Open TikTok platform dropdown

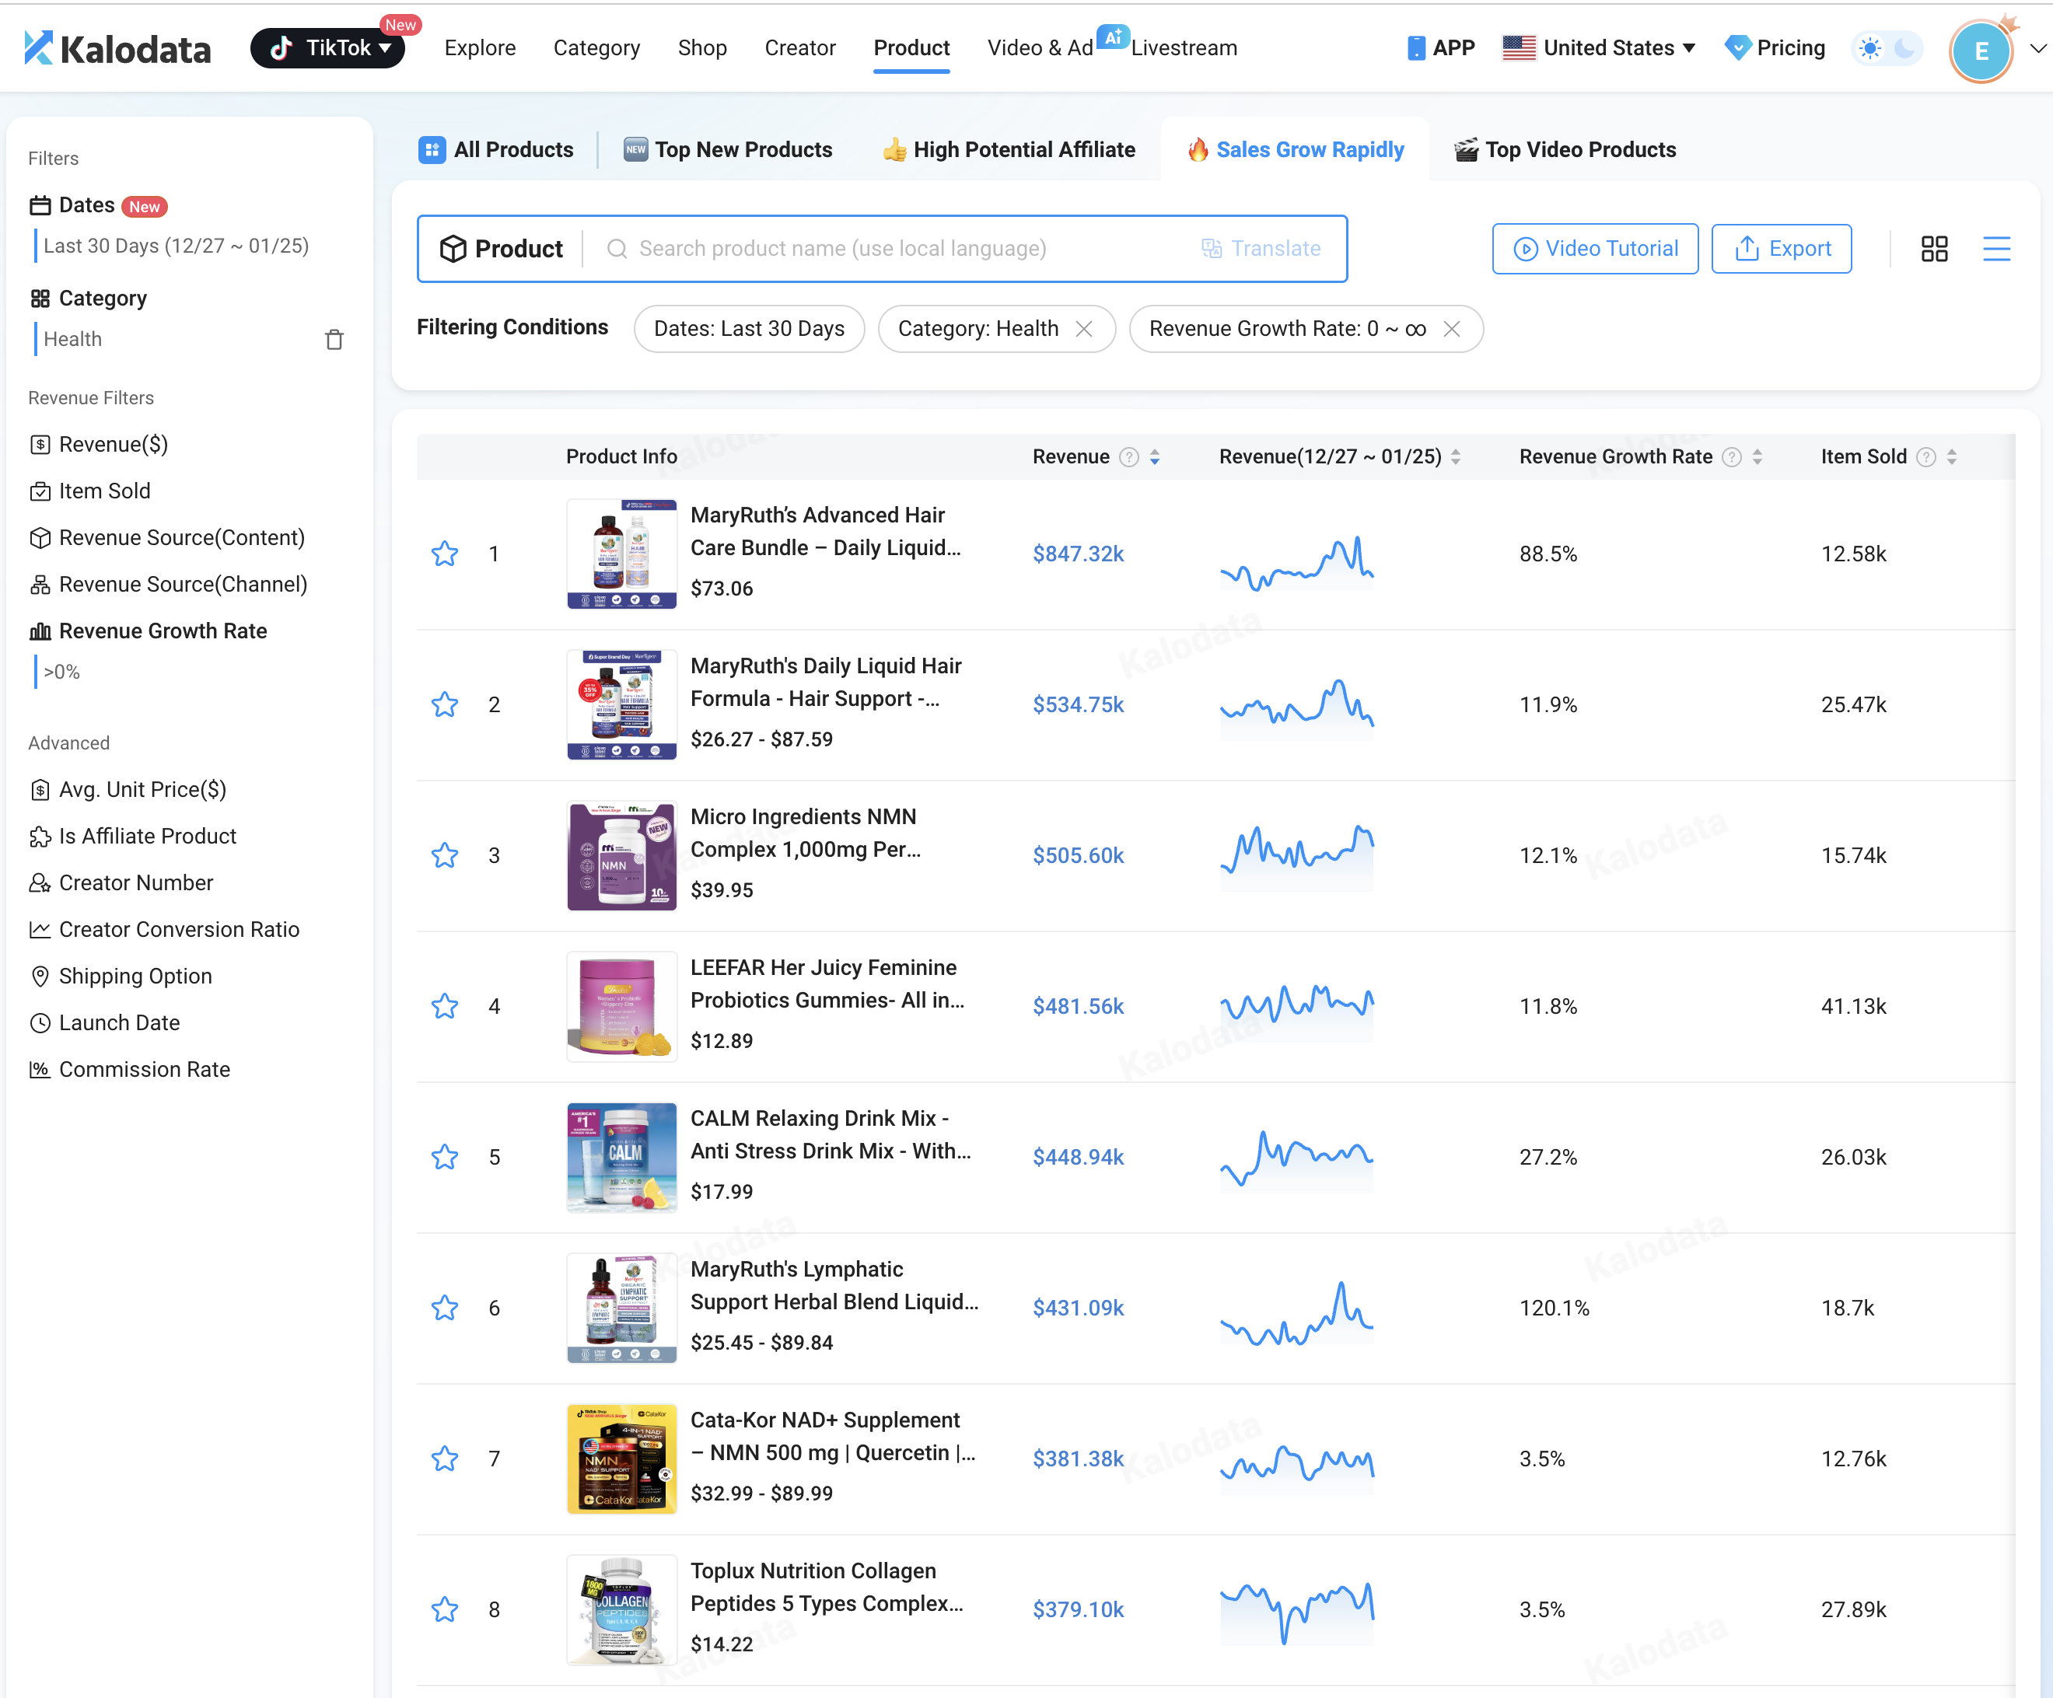[x=328, y=48]
